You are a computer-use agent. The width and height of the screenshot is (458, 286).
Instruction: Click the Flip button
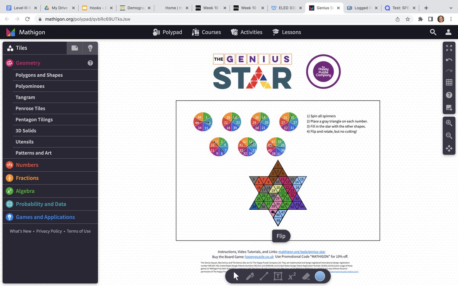click(281, 236)
